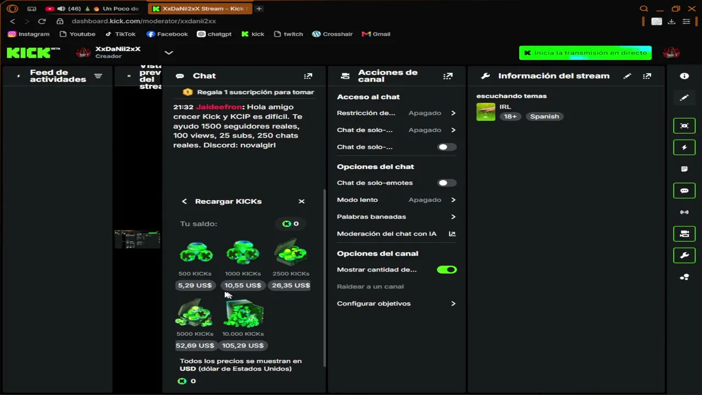This screenshot has width=702, height=395.
Task: Click the browser back arrow
Action: 13,21
